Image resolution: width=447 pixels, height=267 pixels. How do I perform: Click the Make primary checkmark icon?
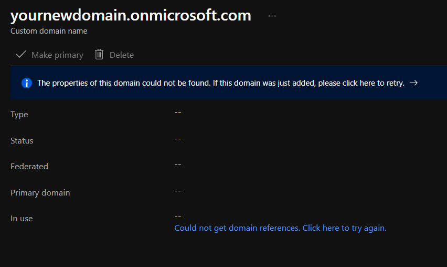click(x=21, y=55)
